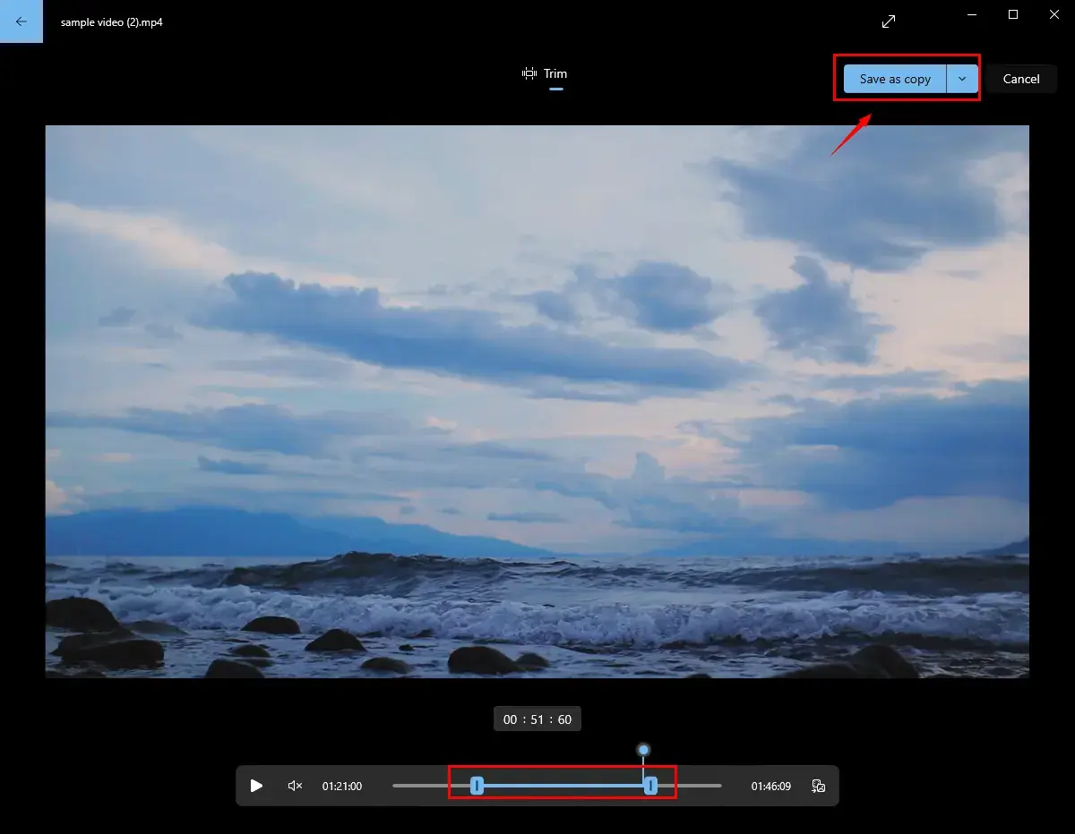Cancel the trim edit
The image size is (1075, 834).
pyautogui.click(x=1020, y=79)
